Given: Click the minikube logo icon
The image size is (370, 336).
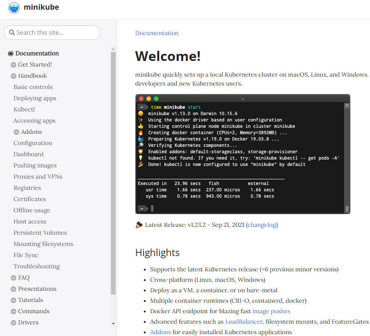Looking at the screenshot, I should [x=14, y=7].
